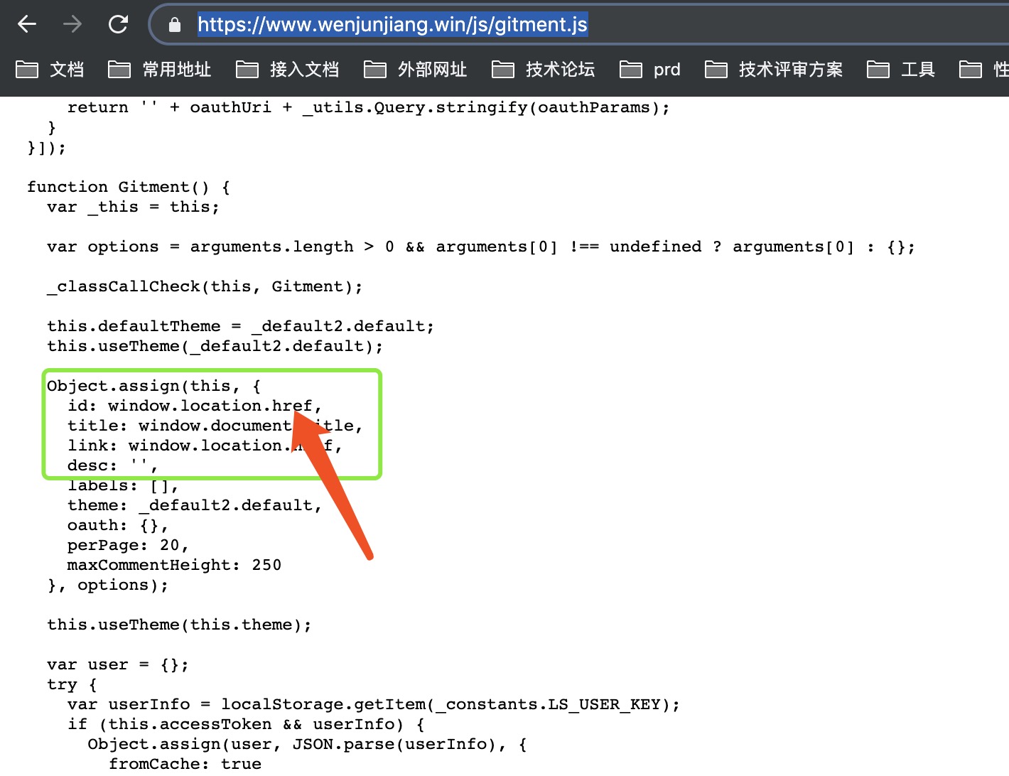1009x776 pixels.
Task: Click the 'var userInfo = localStorage.getItem' line
Action: pos(374,704)
